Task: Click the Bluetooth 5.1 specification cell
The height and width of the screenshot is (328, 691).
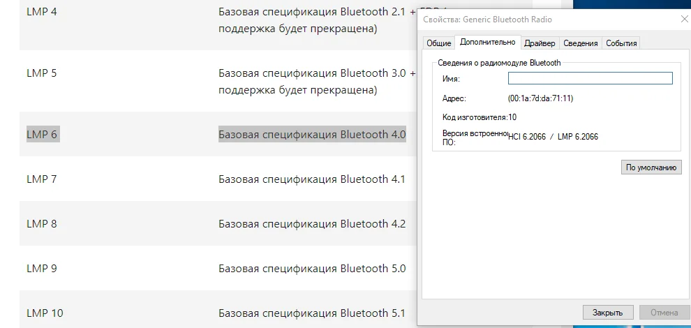Action: pos(311,313)
